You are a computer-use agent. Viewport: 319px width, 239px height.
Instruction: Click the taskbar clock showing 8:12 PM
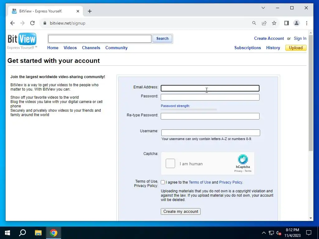pos(292,233)
